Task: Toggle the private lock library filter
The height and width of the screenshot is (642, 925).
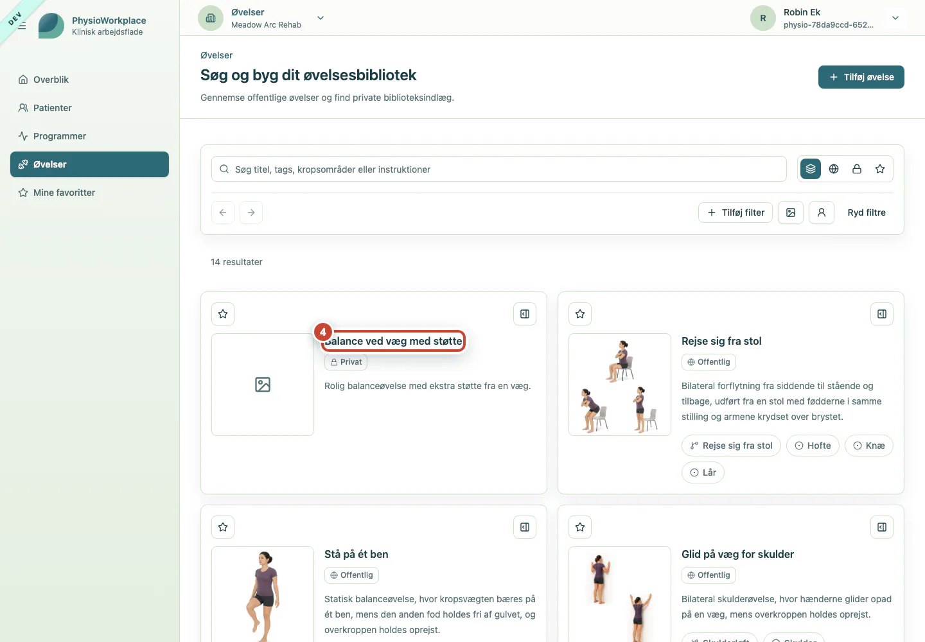Action: click(x=857, y=169)
